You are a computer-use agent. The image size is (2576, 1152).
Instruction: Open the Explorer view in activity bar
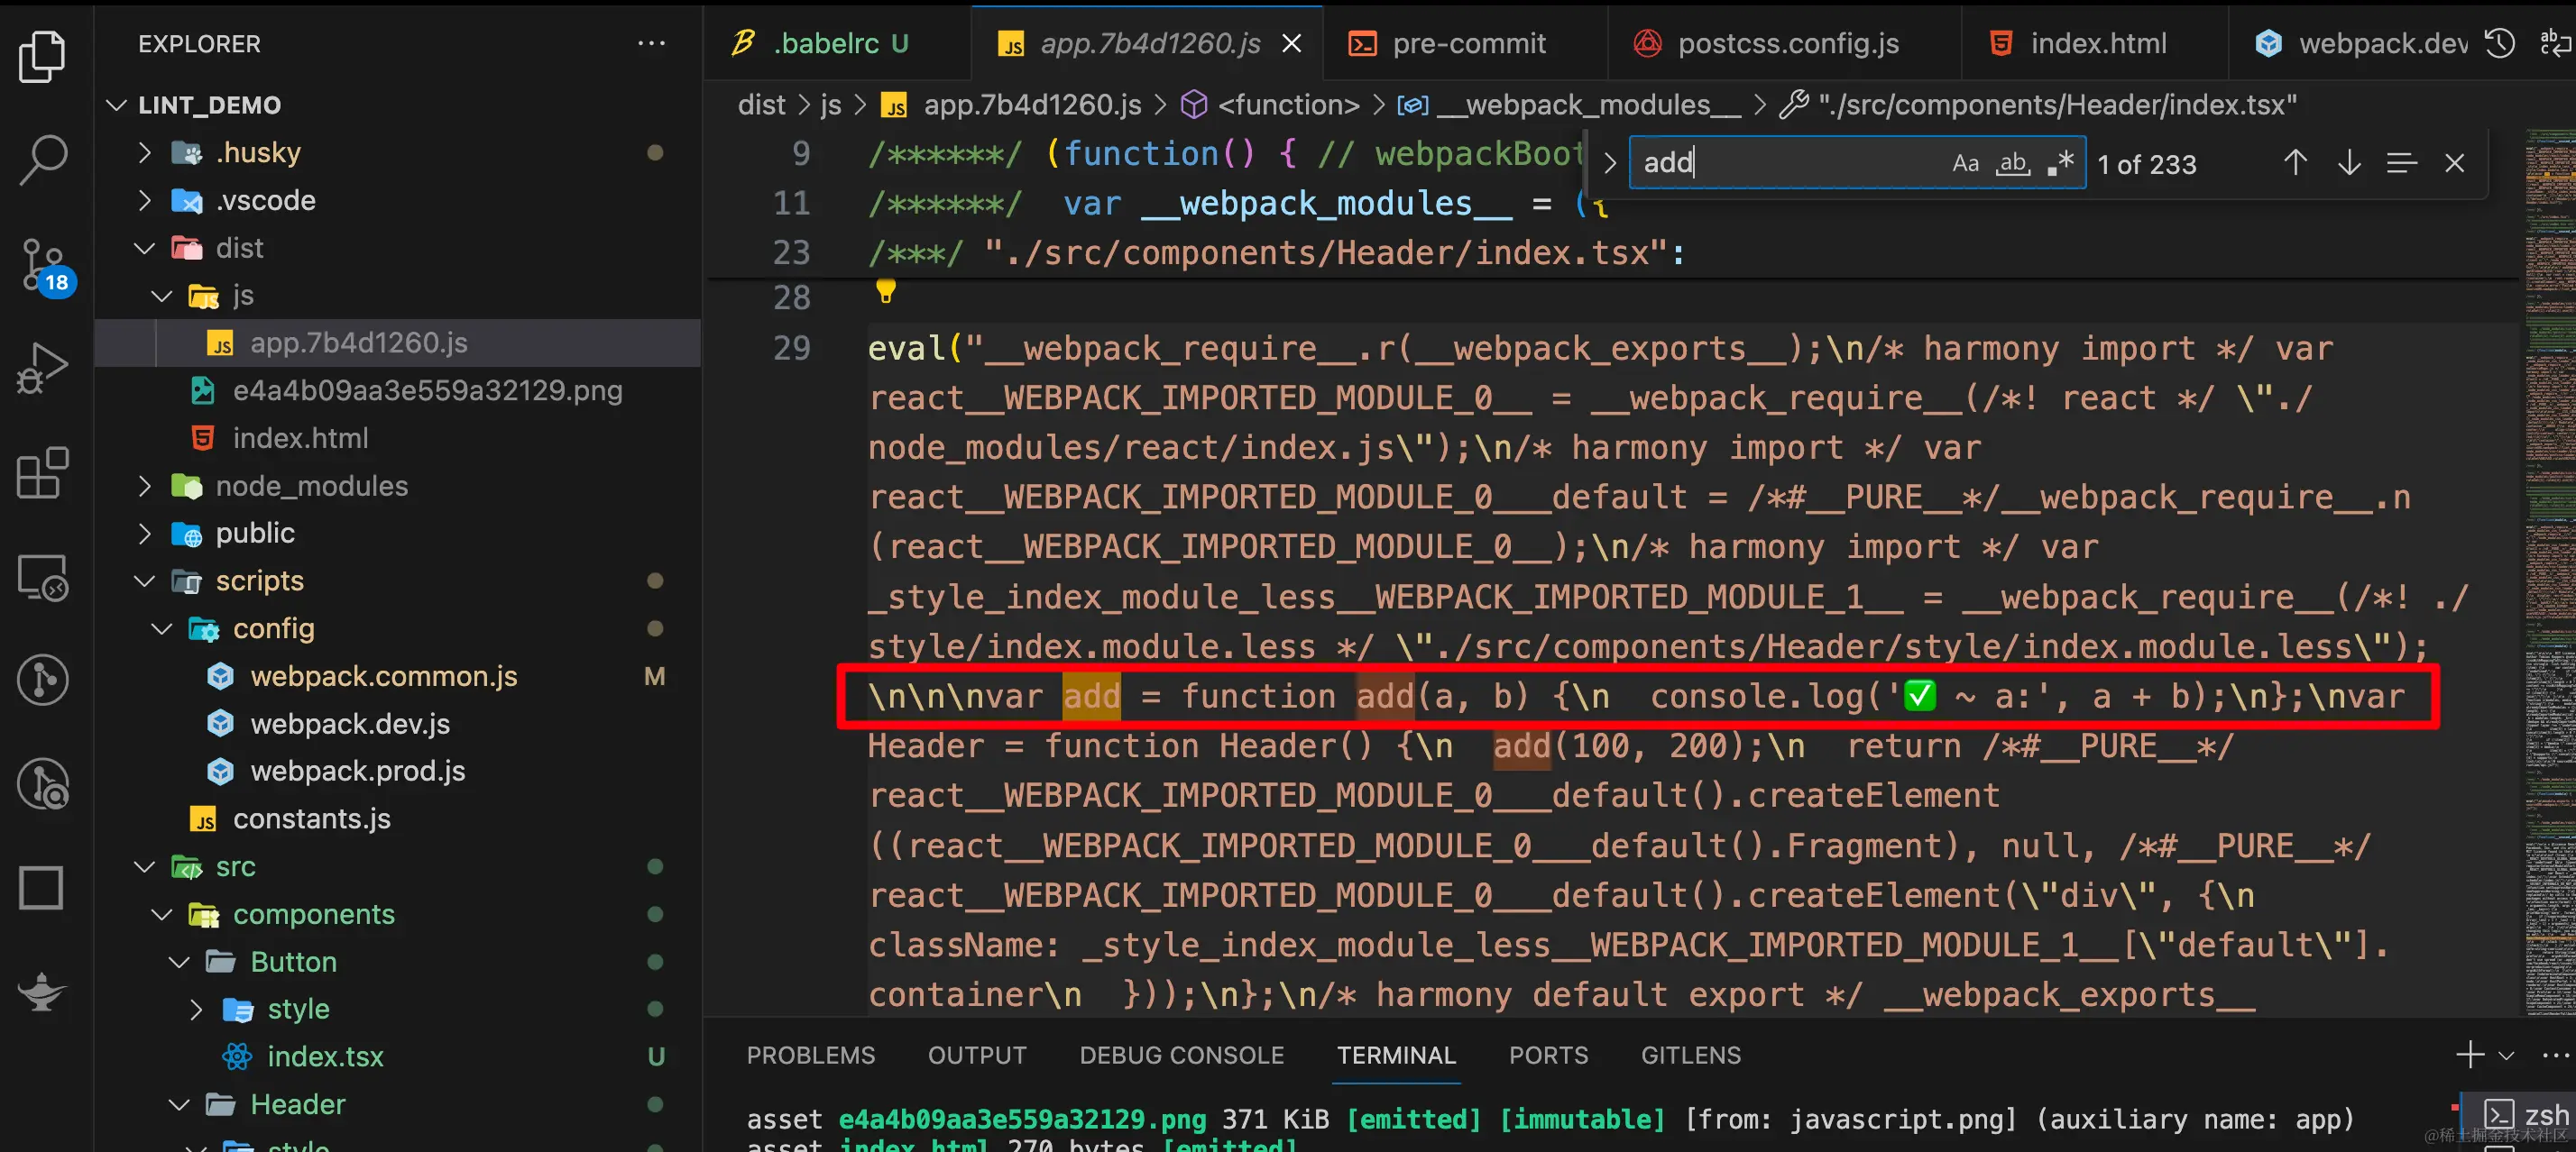pos(42,57)
